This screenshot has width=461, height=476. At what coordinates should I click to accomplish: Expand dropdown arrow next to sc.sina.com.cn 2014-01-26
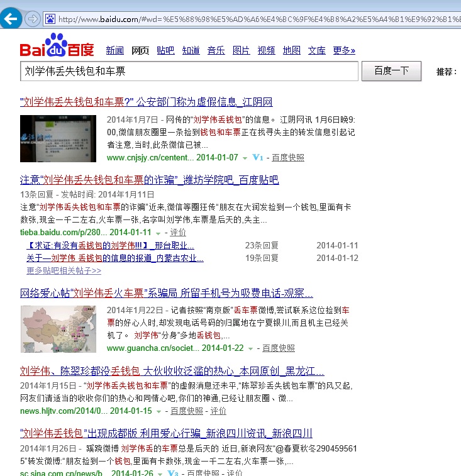(160, 473)
